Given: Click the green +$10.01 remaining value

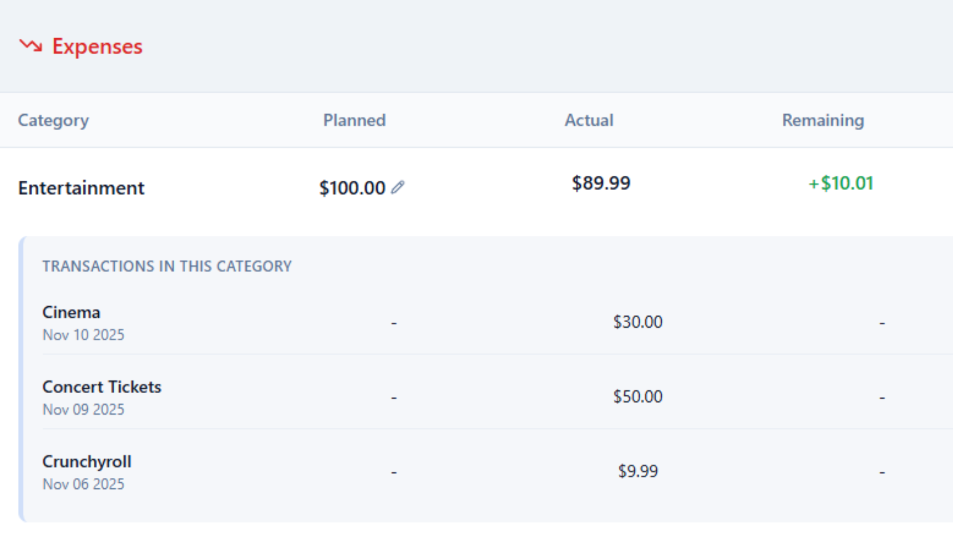Looking at the screenshot, I should tap(840, 183).
